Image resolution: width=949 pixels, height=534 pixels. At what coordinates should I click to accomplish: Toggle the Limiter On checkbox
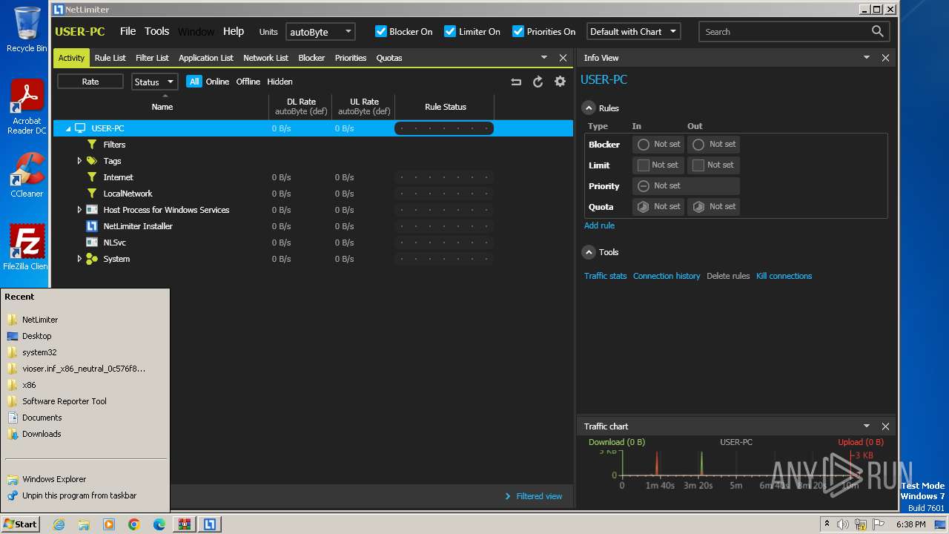tap(450, 31)
